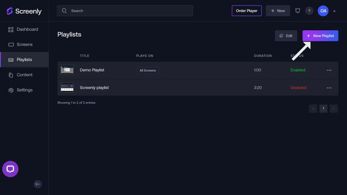This screenshot has height=195, width=347.
Task: Open Settings from the sidebar
Action: 24,90
